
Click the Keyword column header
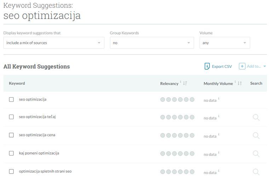(x=17, y=83)
